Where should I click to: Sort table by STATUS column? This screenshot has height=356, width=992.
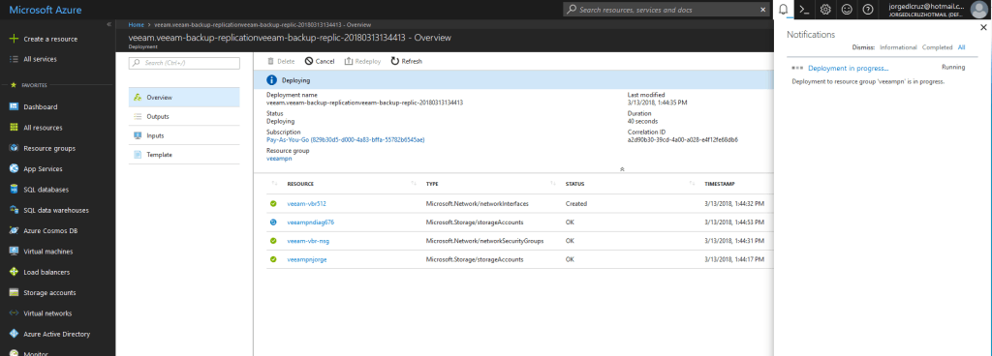click(574, 184)
